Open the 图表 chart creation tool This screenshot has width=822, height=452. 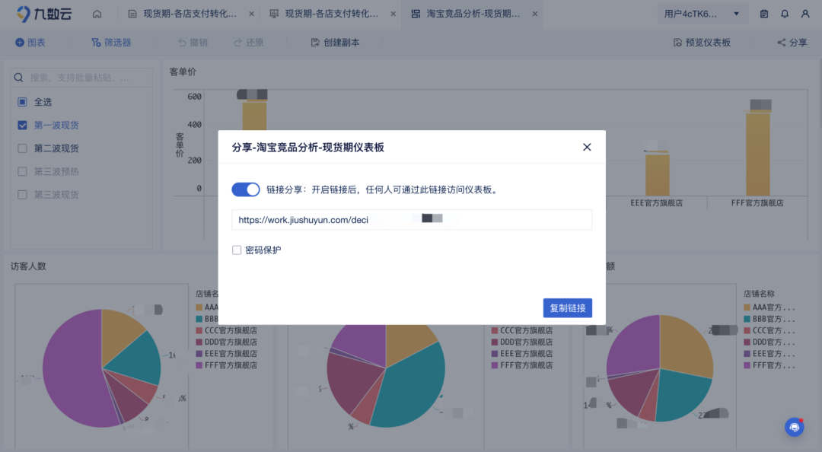[30, 43]
